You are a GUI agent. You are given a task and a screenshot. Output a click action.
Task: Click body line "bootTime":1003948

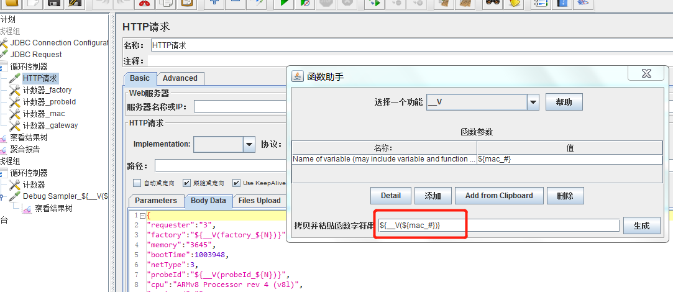(x=186, y=255)
